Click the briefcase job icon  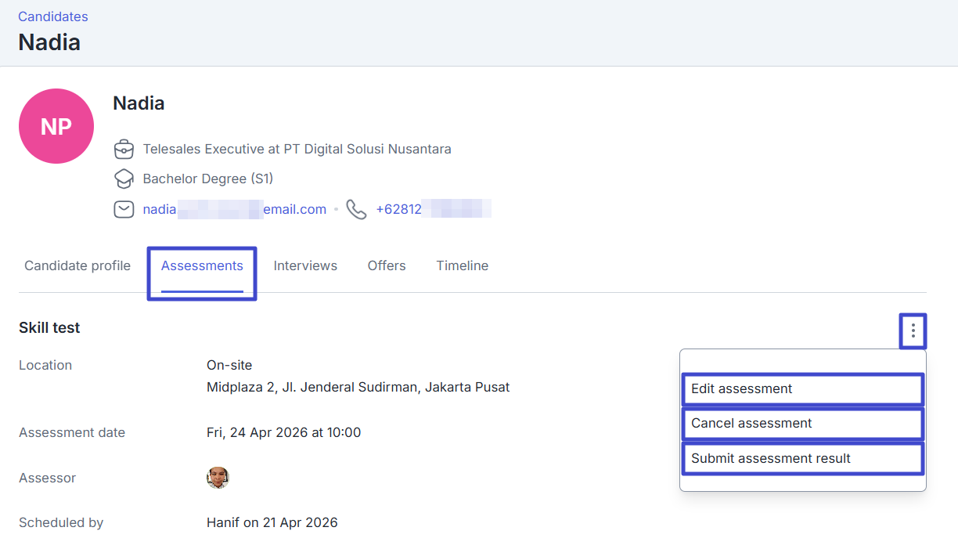tap(124, 149)
